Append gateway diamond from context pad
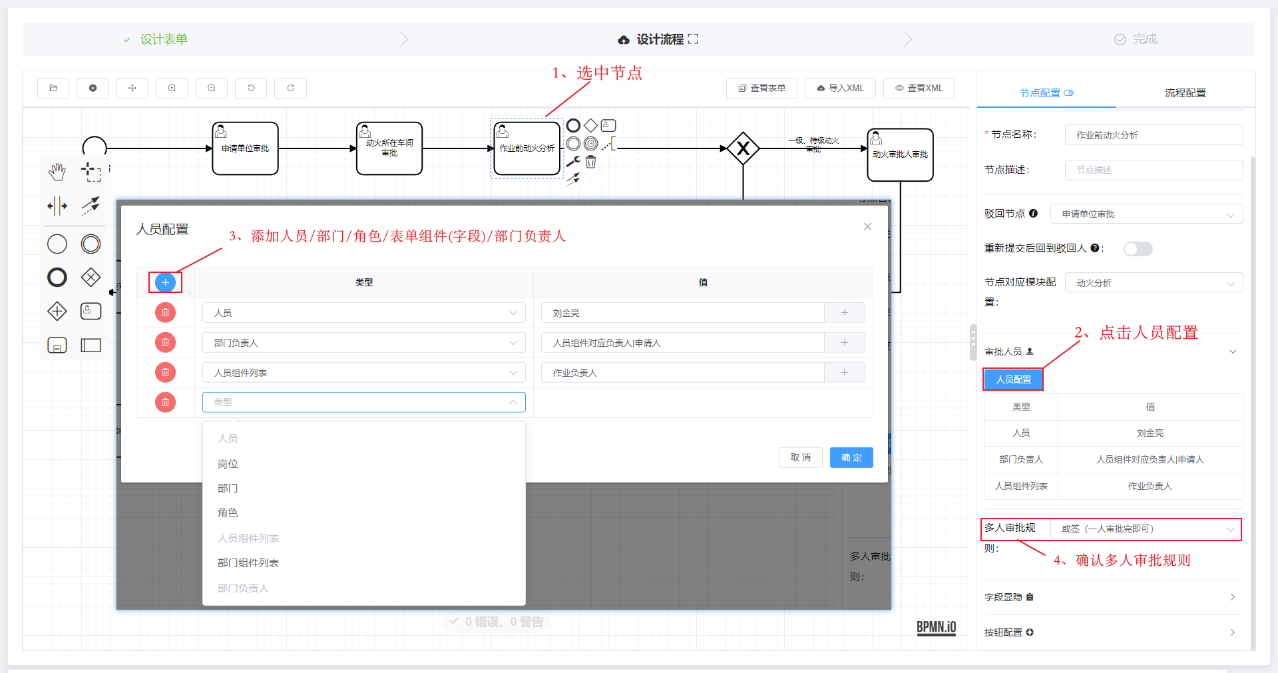Screen dimensions: 1278x673 tap(590, 125)
